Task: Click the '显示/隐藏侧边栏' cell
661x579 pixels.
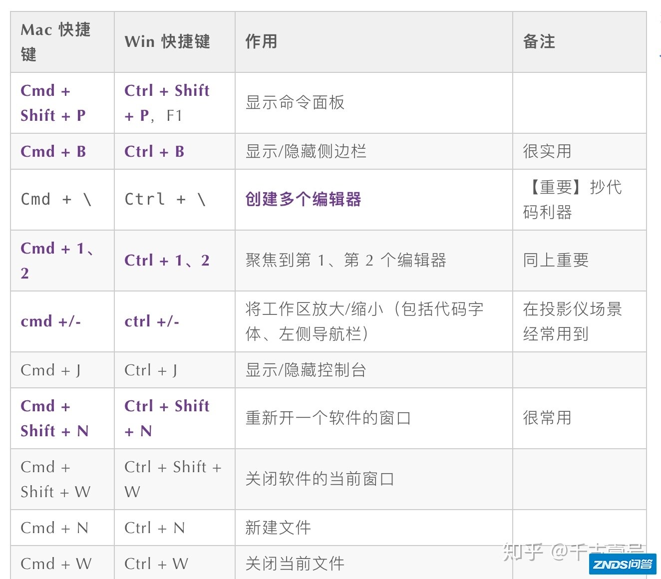Action: coord(374,151)
